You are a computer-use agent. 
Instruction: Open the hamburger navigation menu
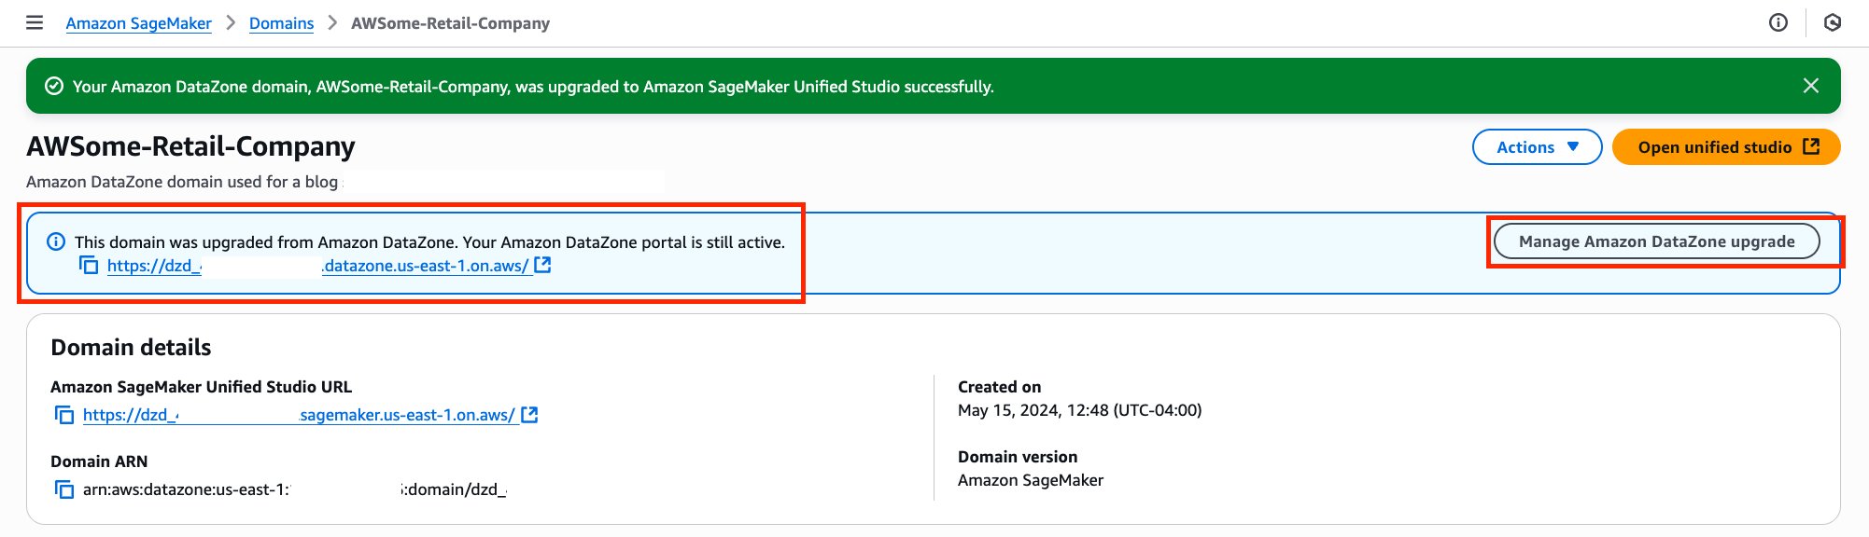pyautogui.click(x=35, y=22)
